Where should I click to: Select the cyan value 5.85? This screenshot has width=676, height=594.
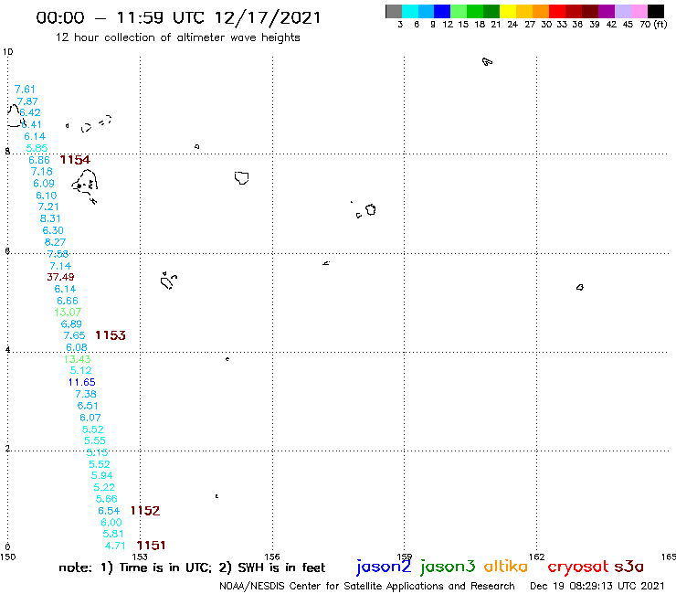[37, 148]
